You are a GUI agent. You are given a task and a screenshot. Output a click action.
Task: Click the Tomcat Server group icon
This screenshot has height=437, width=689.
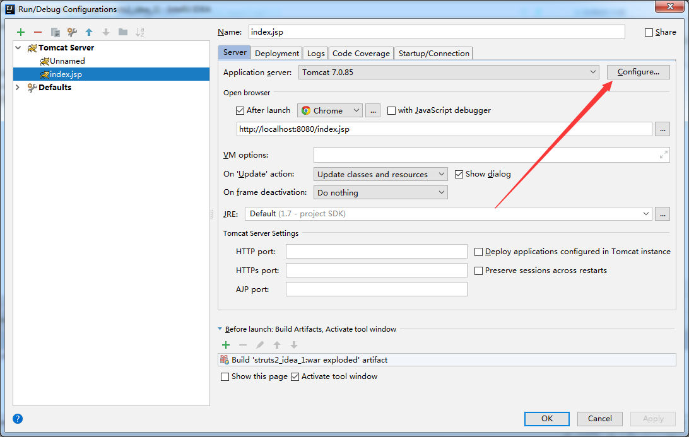click(32, 48)
